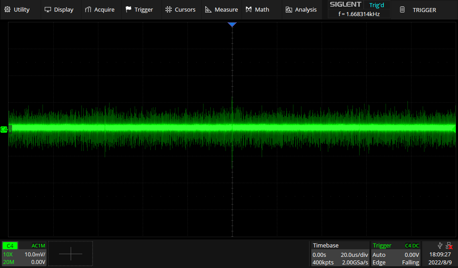Click the Math M icon

point(249,10)
